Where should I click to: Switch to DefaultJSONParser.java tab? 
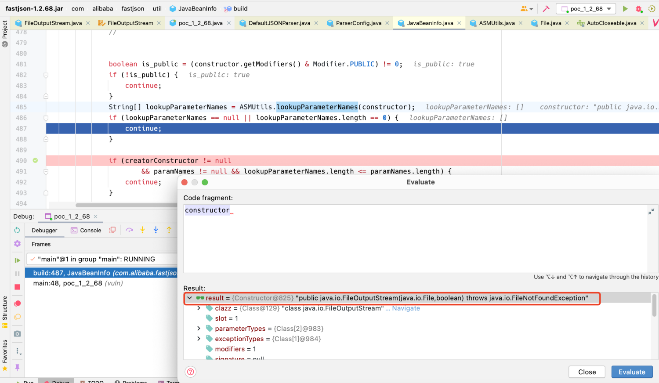[279, 23]
